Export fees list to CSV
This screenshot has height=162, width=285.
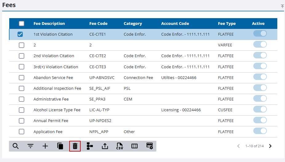pyautogui.click(x=120, y=146)
